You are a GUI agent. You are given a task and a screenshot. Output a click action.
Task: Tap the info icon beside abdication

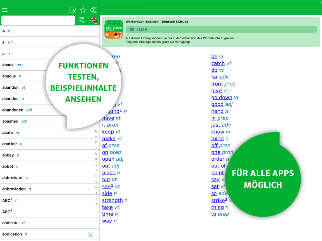click(90, 234)
